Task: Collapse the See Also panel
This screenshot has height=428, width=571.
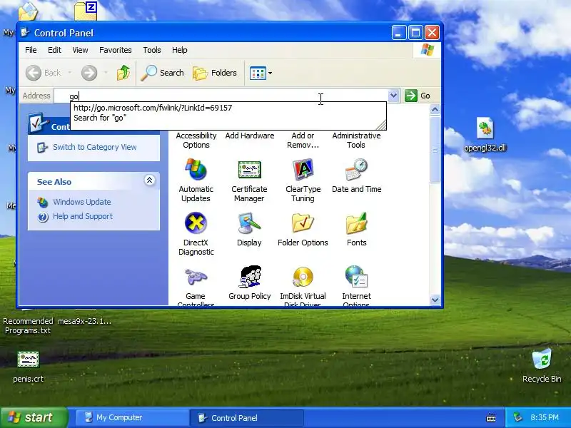Action: click(149, 180)
